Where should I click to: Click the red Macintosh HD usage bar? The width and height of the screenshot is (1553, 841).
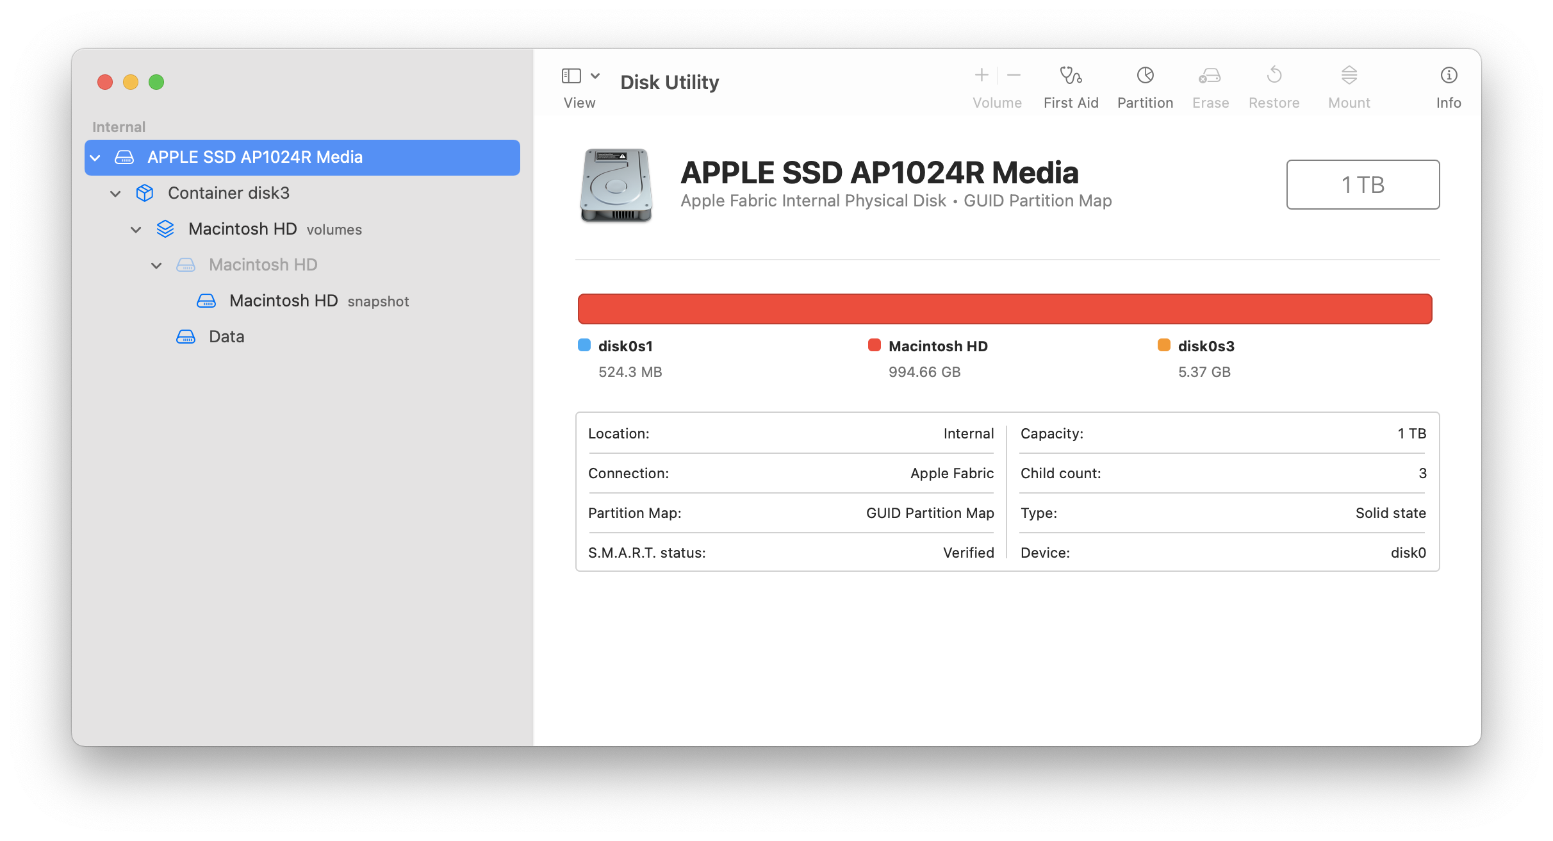[x=1005, y=309]
